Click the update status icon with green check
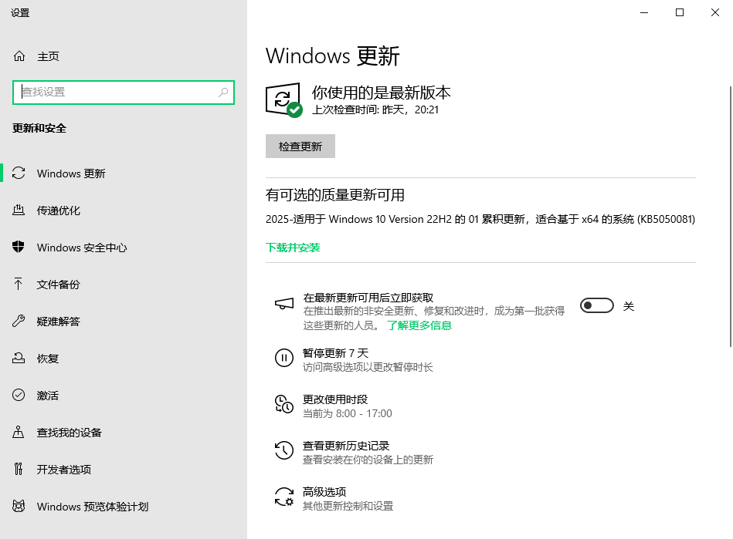The width and height of the screenshot is (733, 539). [x=283, y=100]
